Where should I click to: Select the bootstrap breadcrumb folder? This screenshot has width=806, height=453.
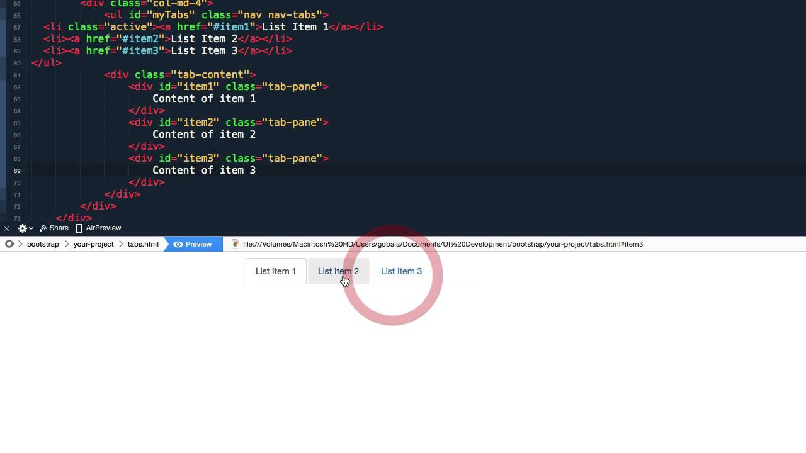[x=43, y=244]
